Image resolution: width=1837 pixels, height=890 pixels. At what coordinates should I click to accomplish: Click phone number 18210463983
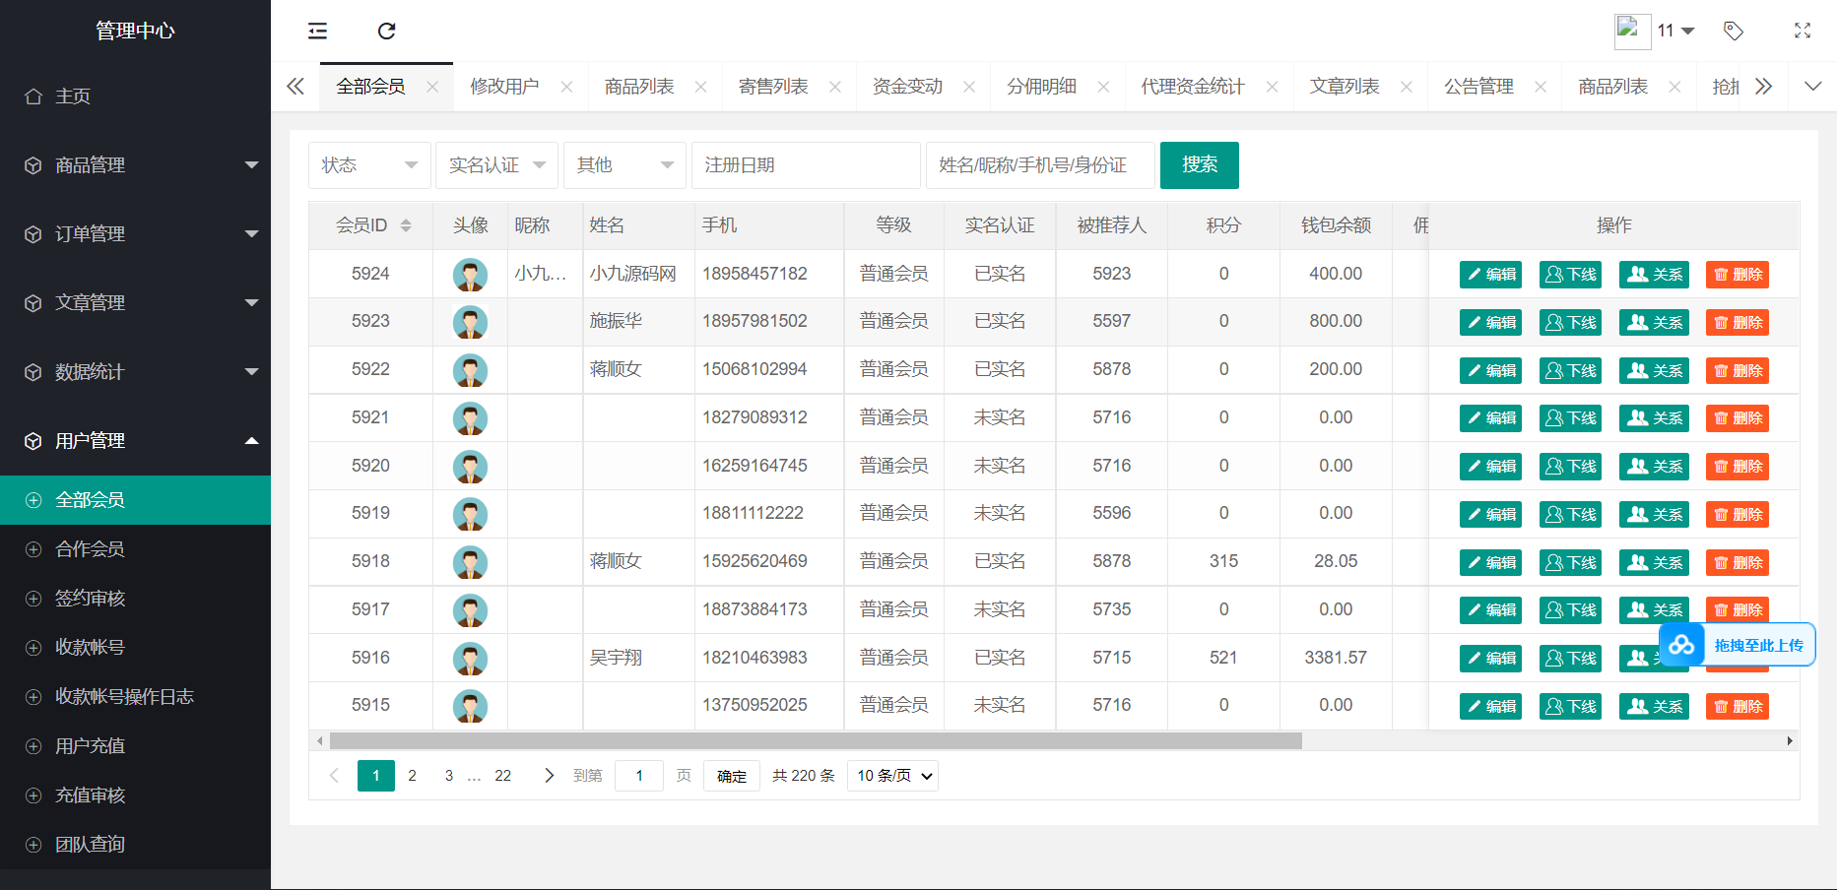(x=754, y=658)
